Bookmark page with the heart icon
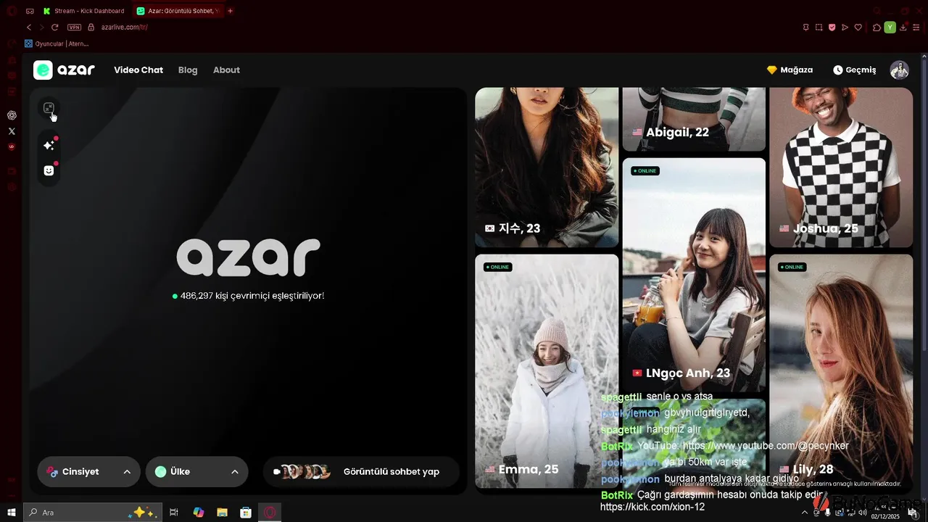The width and height of the screenshot is (928, 522). 858,28
